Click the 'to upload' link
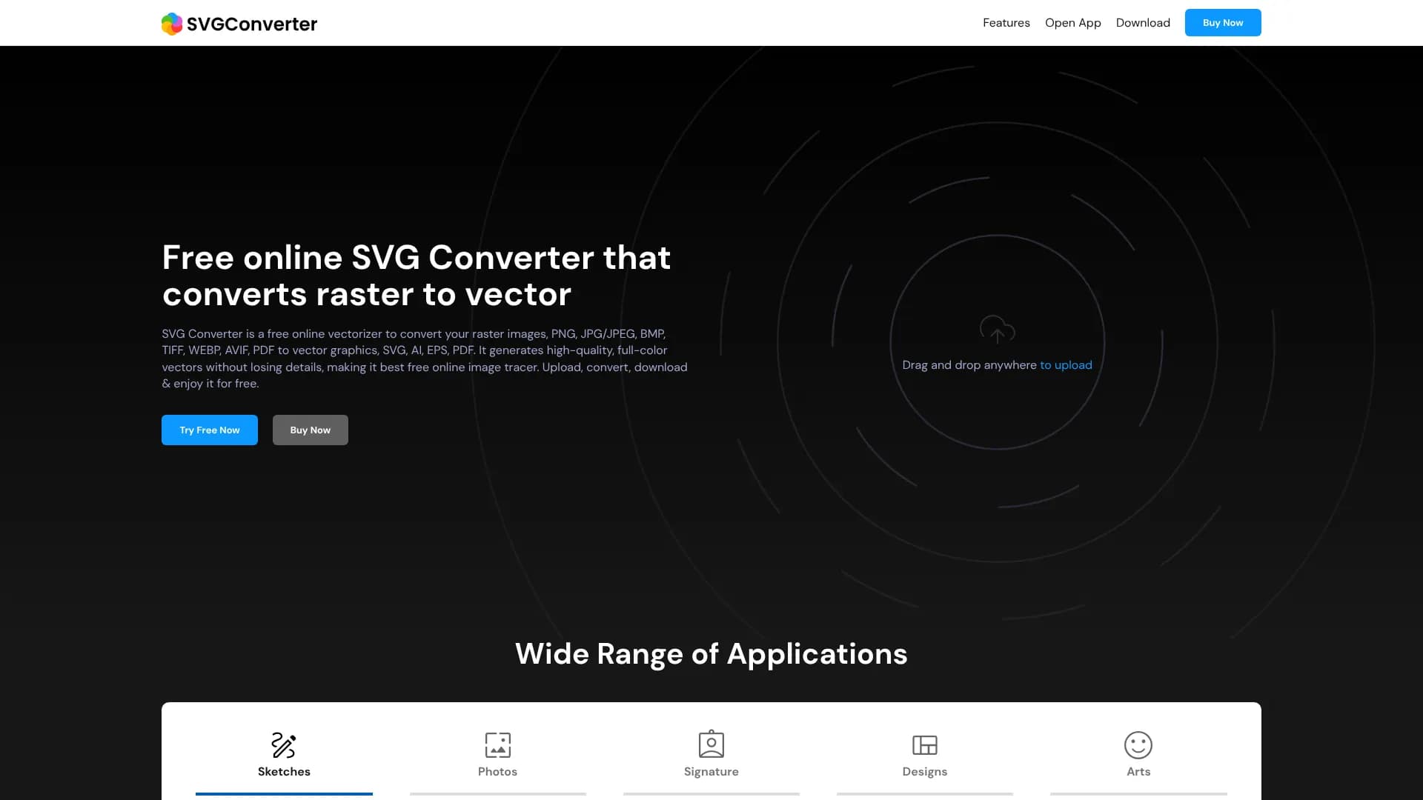The image size is (1423, 800). 1066,364
